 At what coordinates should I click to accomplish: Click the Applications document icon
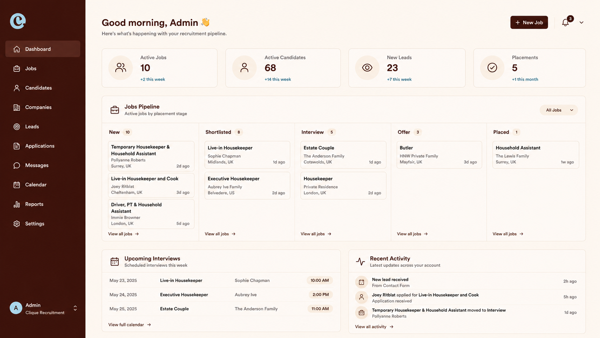pyautogui.click(x=17, y=146)
